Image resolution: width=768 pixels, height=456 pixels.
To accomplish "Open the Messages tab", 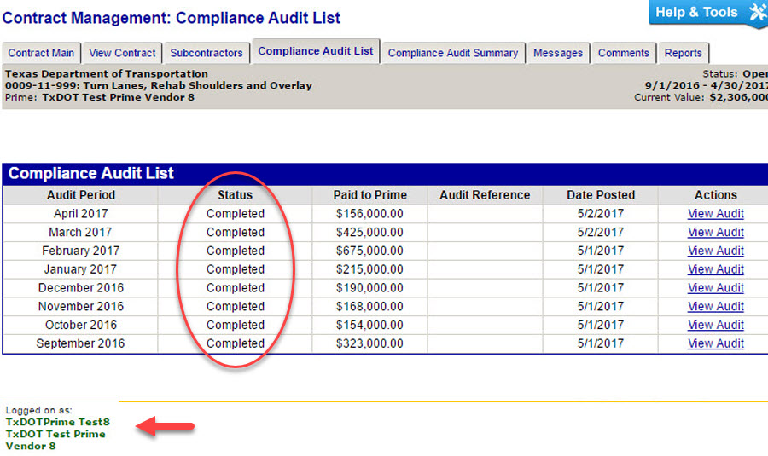I will point(557,53).
